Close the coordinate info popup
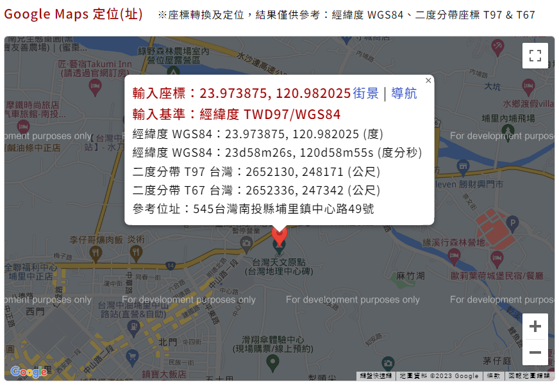Image resolution: width=559 pixels, height=387 pixels. click(x=428, y=81)
